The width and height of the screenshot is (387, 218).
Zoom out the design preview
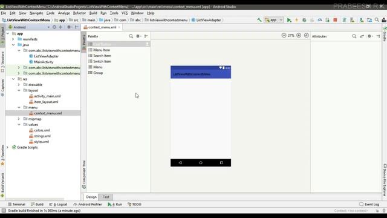point(284,36)
